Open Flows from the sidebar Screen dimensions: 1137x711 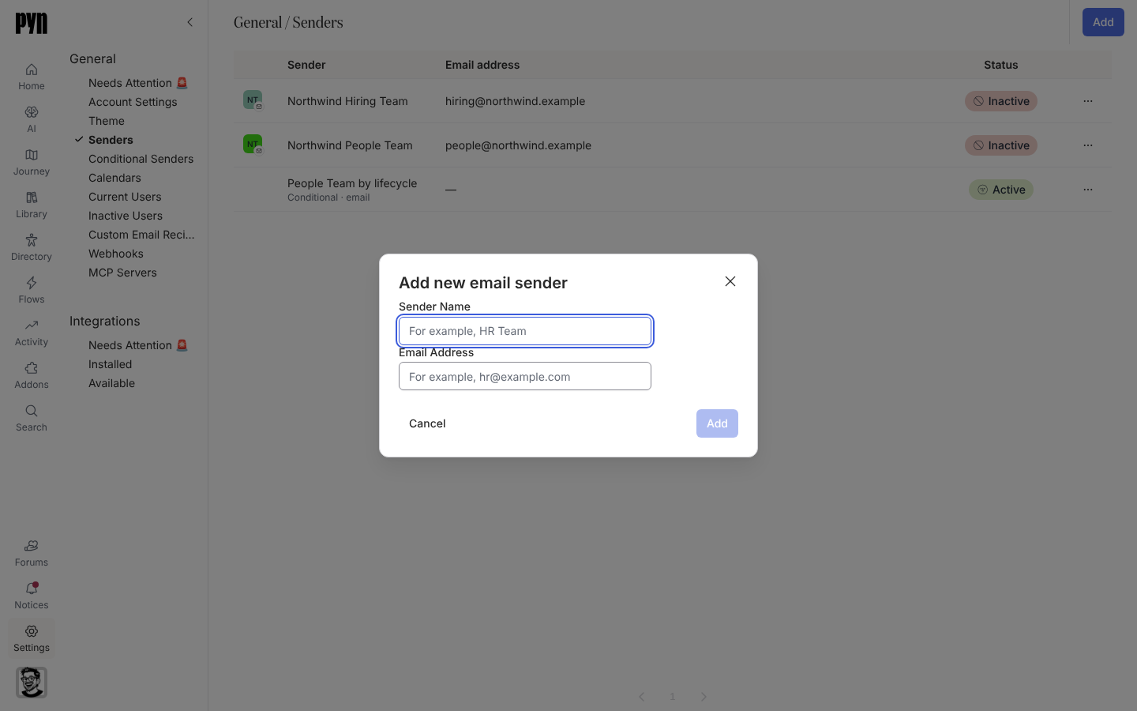pos(32,290)
